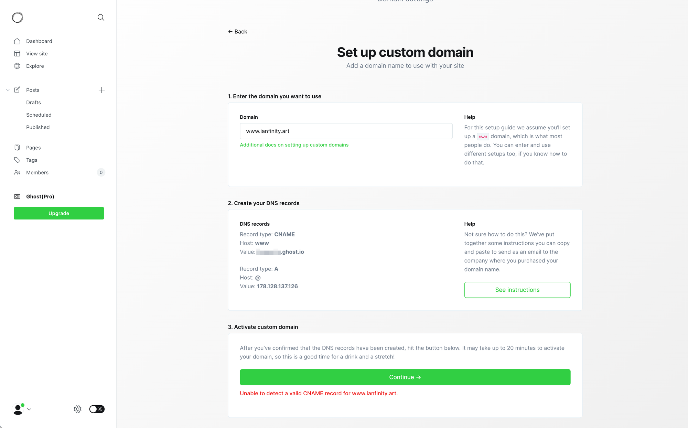Open View site in sidebar

click(37, 54)
